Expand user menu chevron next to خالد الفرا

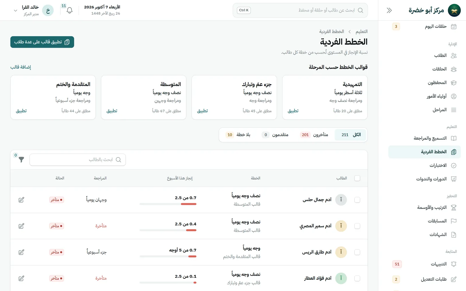tap(15, 10)
